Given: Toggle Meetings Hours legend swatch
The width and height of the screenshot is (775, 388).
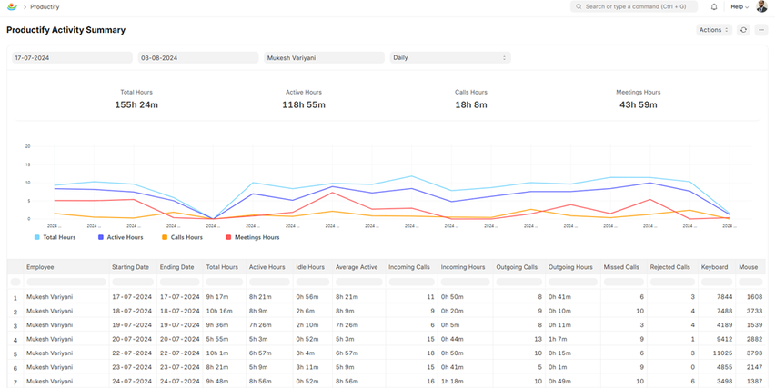Looking at the screenshot, I should (228, 237).
